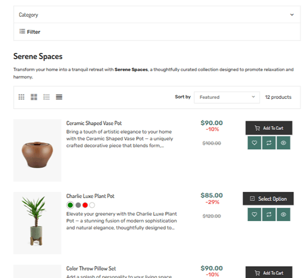Switch to large grid view
Image resolution: width=303 pixels, height=278 pixels.
click(x=34, y=97)
